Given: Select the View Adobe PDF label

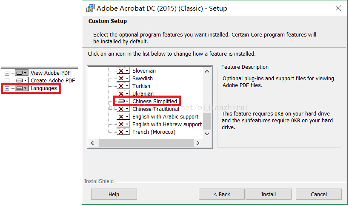Looking at the screenshot, I should [x=51, y=73].
